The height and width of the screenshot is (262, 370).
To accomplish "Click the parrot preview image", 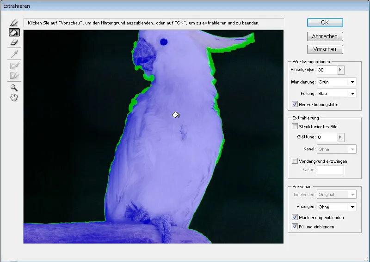I will (154, 137).
